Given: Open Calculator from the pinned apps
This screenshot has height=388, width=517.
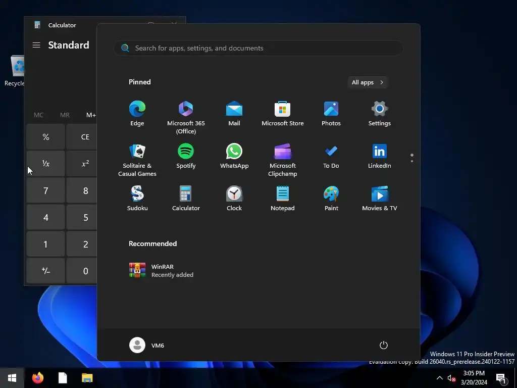Looking at the screenshot, I should click(186, 198).
